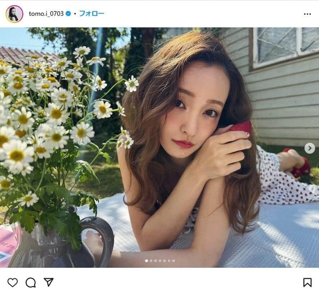This screenshot has height=293, width=319.
Task: Open comments with the speech bubble icon
Action: pyautogui.click(x=31, y=283)
